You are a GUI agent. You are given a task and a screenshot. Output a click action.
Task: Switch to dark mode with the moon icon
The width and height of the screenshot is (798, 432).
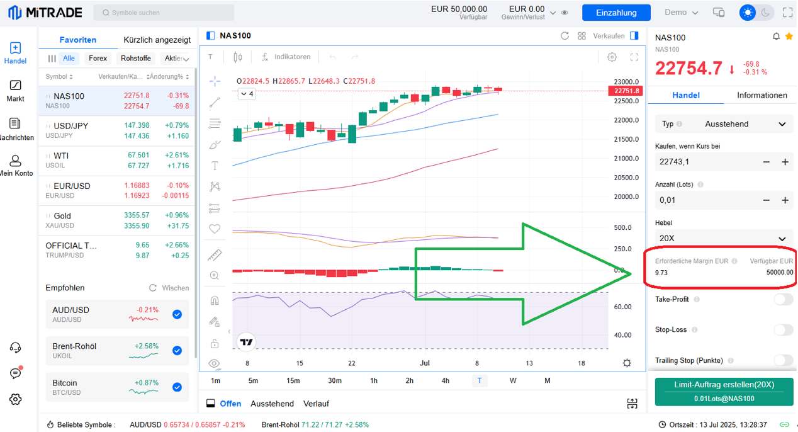click(x=765, y=13)
